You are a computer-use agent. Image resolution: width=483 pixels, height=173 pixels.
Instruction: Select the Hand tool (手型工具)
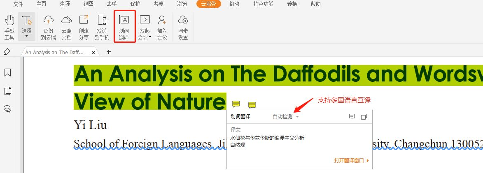[9, 27]
